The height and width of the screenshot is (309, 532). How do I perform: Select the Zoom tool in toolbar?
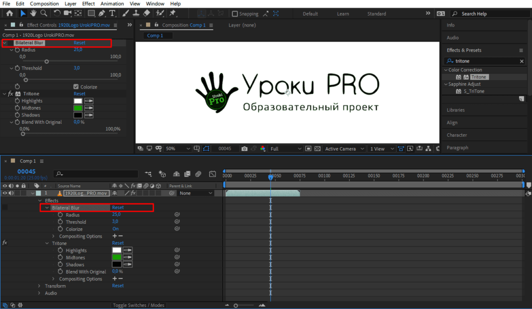(x=44, y=14)
